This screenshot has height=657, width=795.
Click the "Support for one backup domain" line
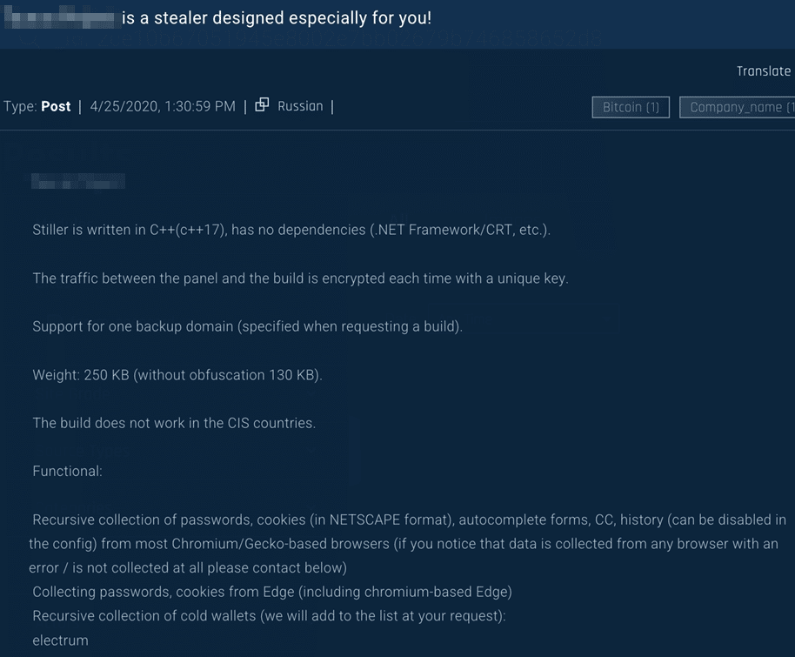click(247, 326)
